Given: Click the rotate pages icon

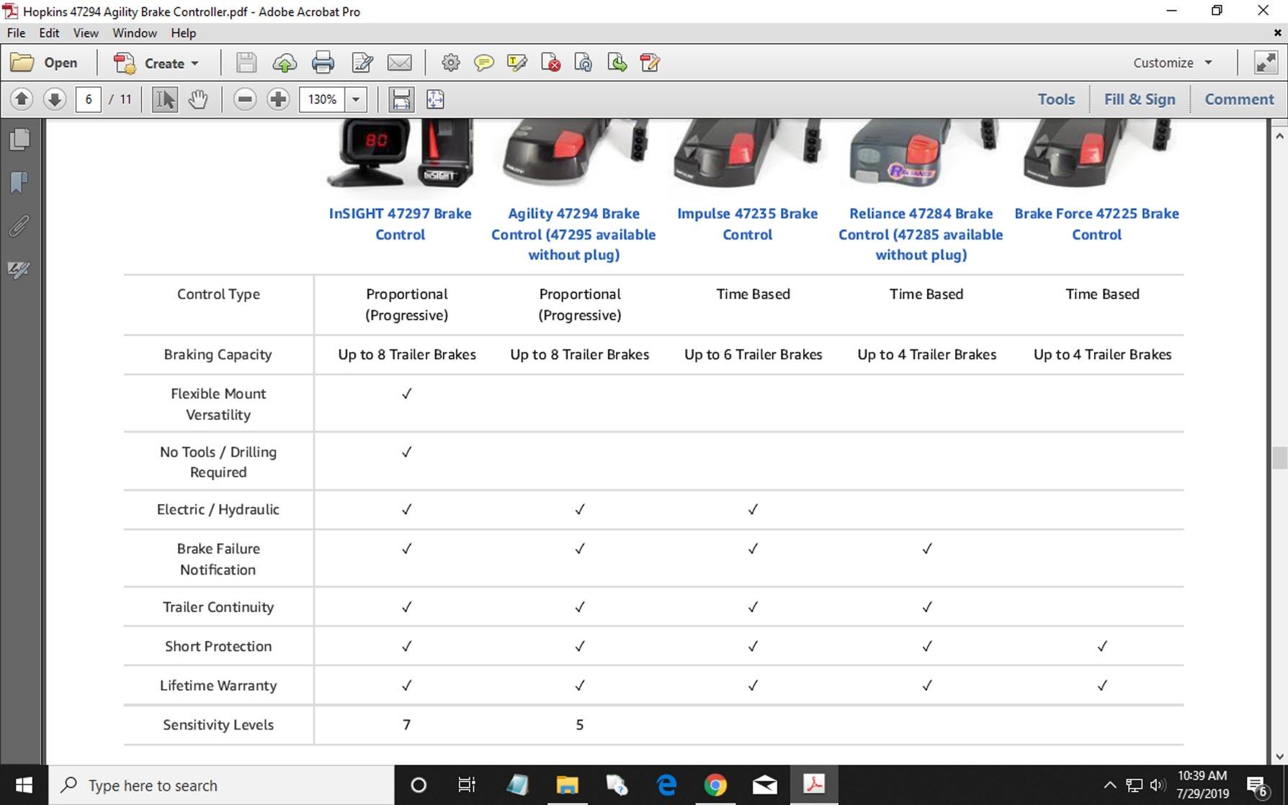Looking at the screenshot, I should click(x=583, y=63).
